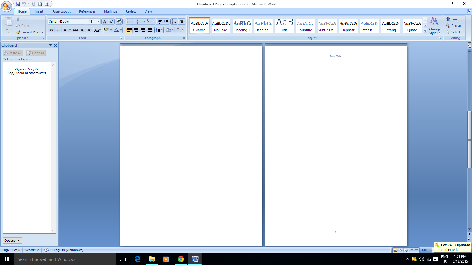Open Change Styles menu
This screenshot has width=472, height=265.
click(x=435, y=26)
